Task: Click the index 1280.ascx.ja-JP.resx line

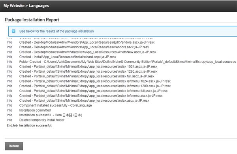Action: coord(88,71)
